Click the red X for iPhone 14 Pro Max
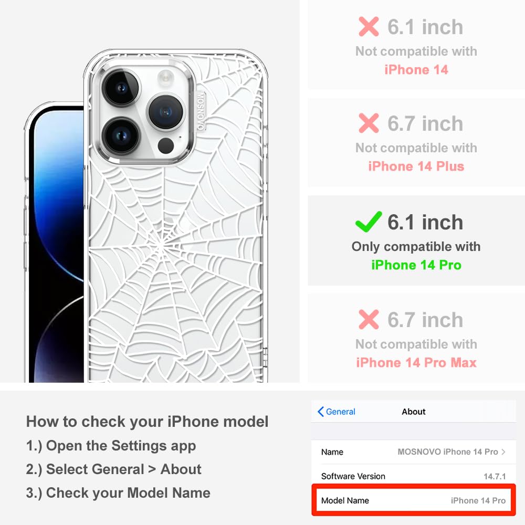Viewport: 525px width, 525px height. [x=369, y=319]
